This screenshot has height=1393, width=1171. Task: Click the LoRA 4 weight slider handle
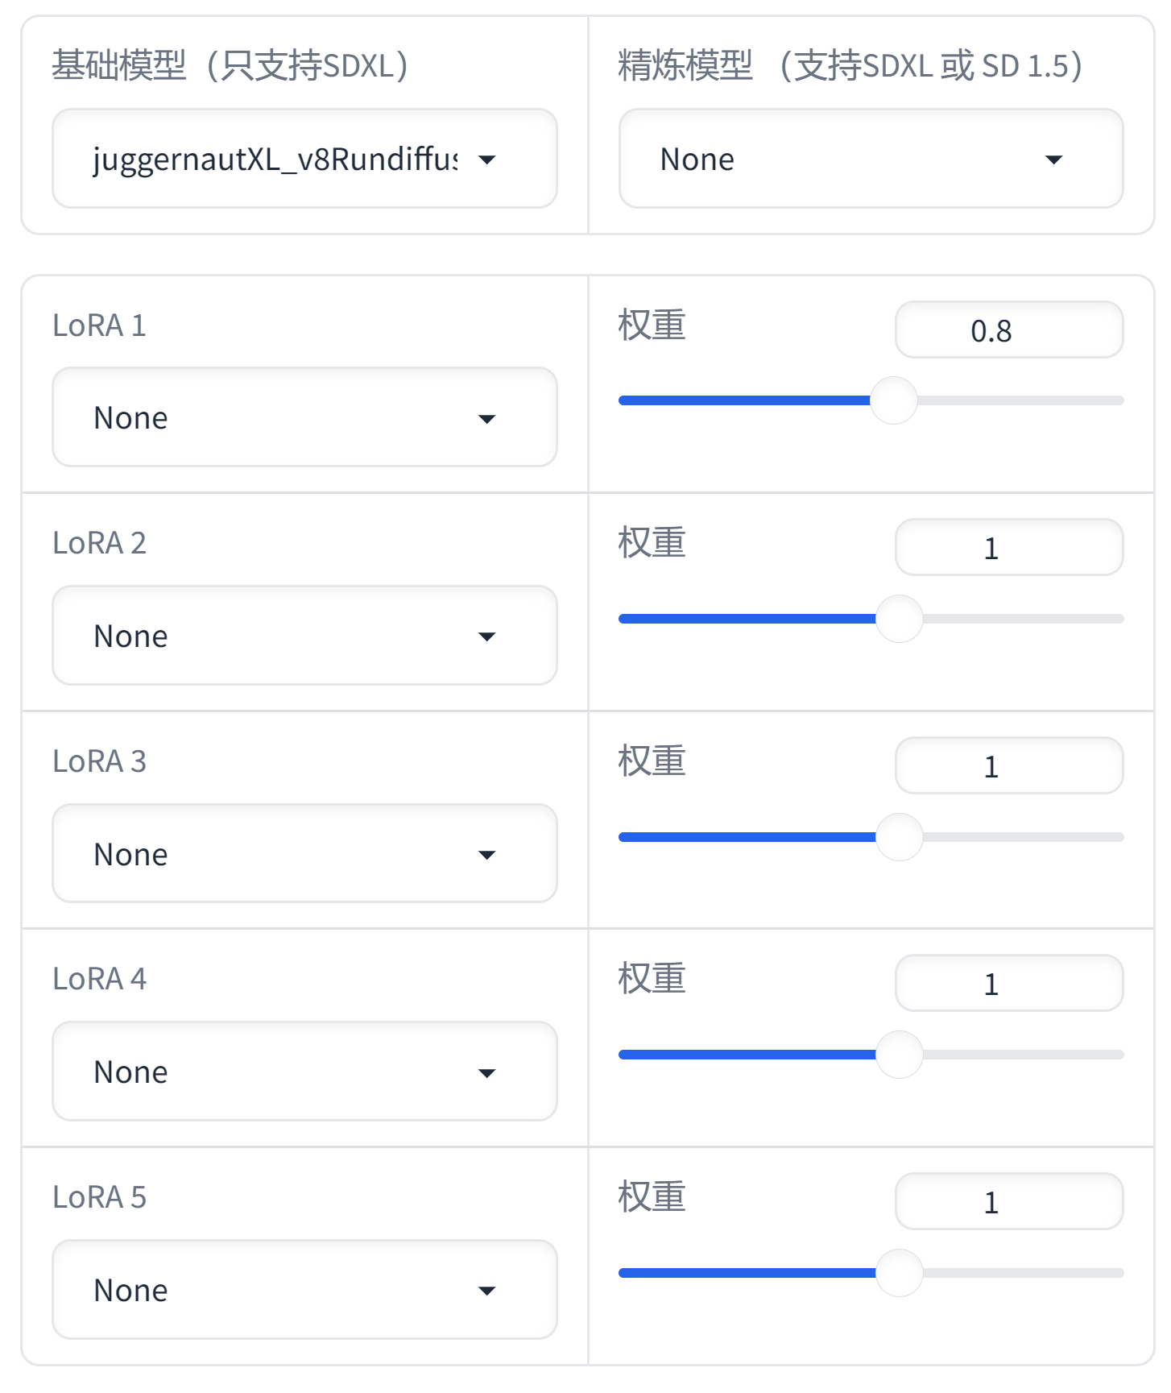899,1055
